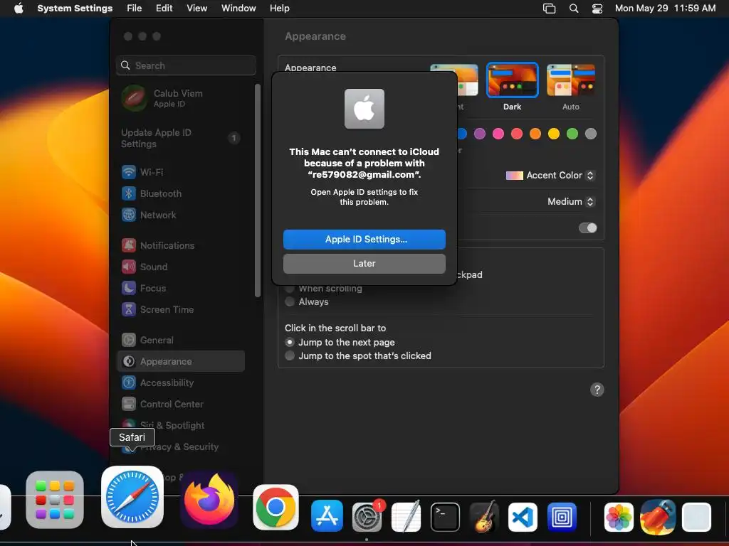This screenshot has height=546, width=729.
Task: Pick the red accent color
Action: pyautogui.click(x=517, y=134)
